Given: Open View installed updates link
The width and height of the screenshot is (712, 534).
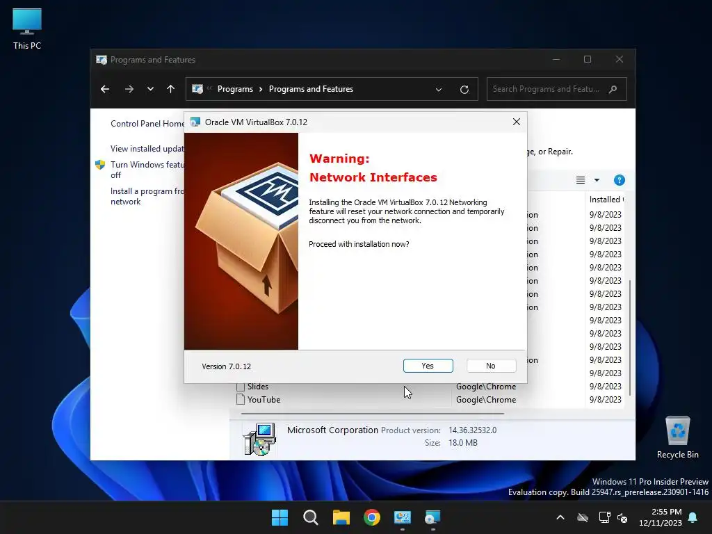Looking at the screenshot, I should coord(147,149).
